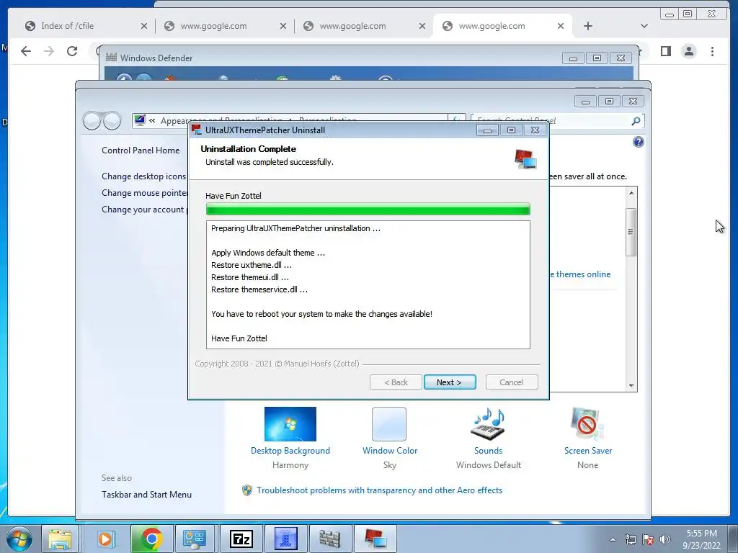
Task: Click Control Panel search magnifier icon
Action: [636, 121]
